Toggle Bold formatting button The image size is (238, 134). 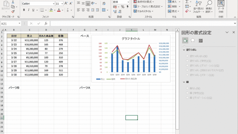24,10
